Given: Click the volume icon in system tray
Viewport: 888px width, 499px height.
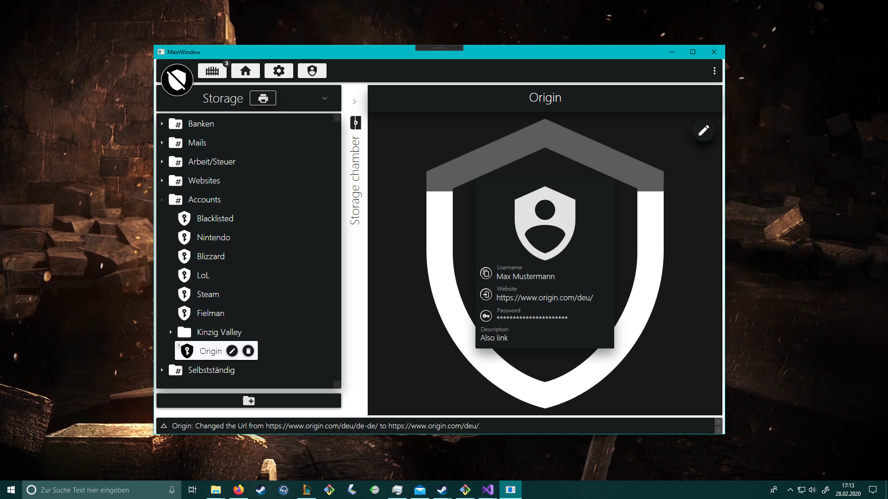Looking at the screenshot, I should pos(812,490).
